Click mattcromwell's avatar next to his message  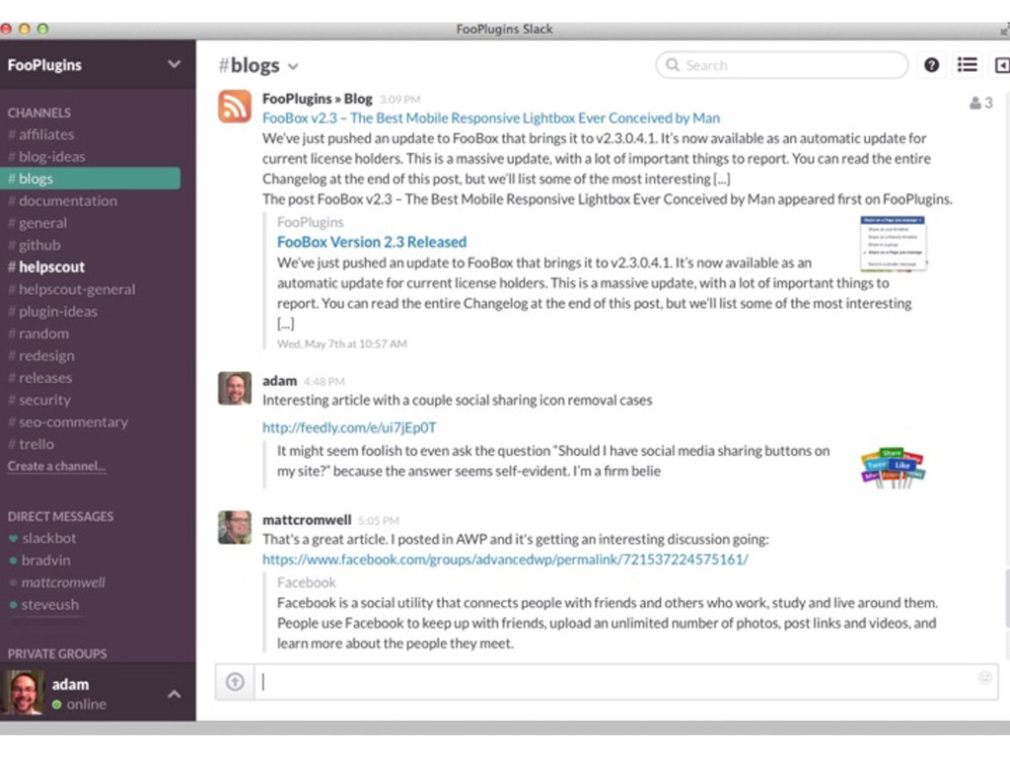235,527
